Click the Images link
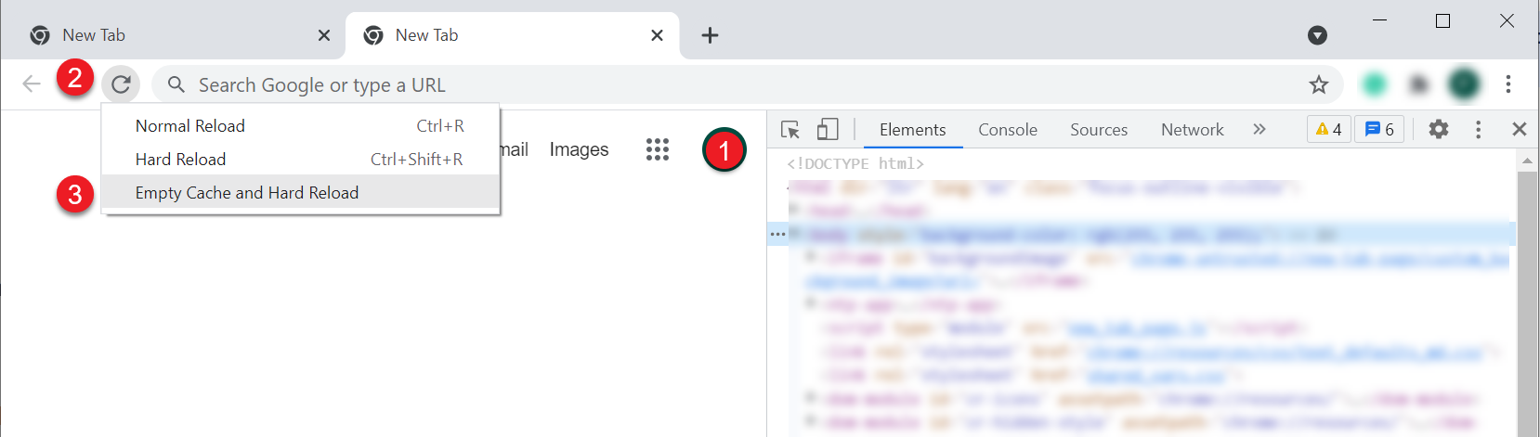Screen dimensions: 1540x437 (x=579, y=149)
